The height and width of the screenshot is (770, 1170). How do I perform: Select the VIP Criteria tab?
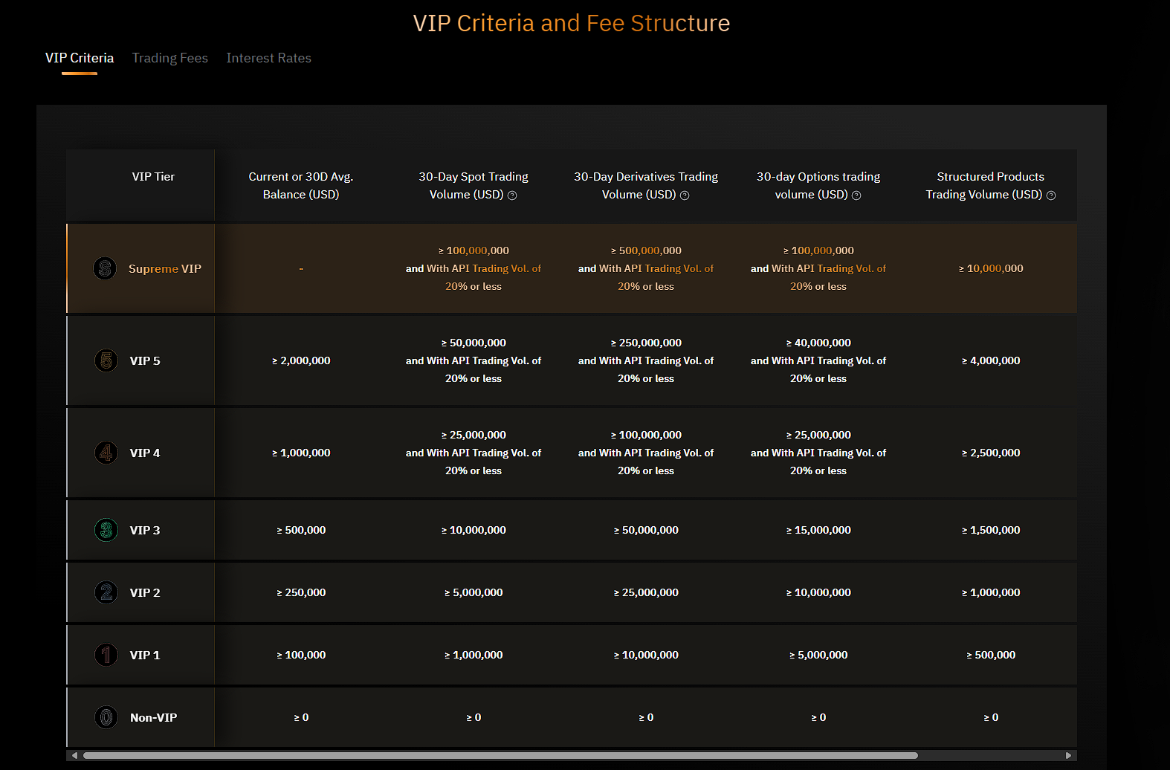(x=80, y=58)
